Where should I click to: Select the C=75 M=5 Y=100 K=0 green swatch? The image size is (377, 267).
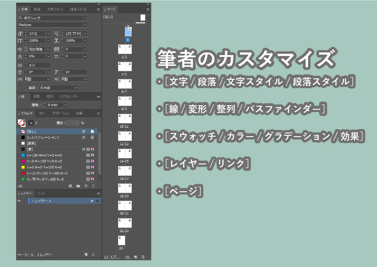click(57, 179)
